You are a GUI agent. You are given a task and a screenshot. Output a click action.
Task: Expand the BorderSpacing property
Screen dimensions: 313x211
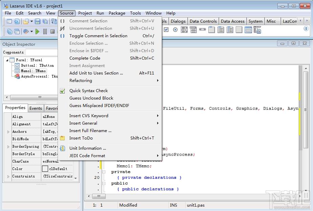coord(8,147)
